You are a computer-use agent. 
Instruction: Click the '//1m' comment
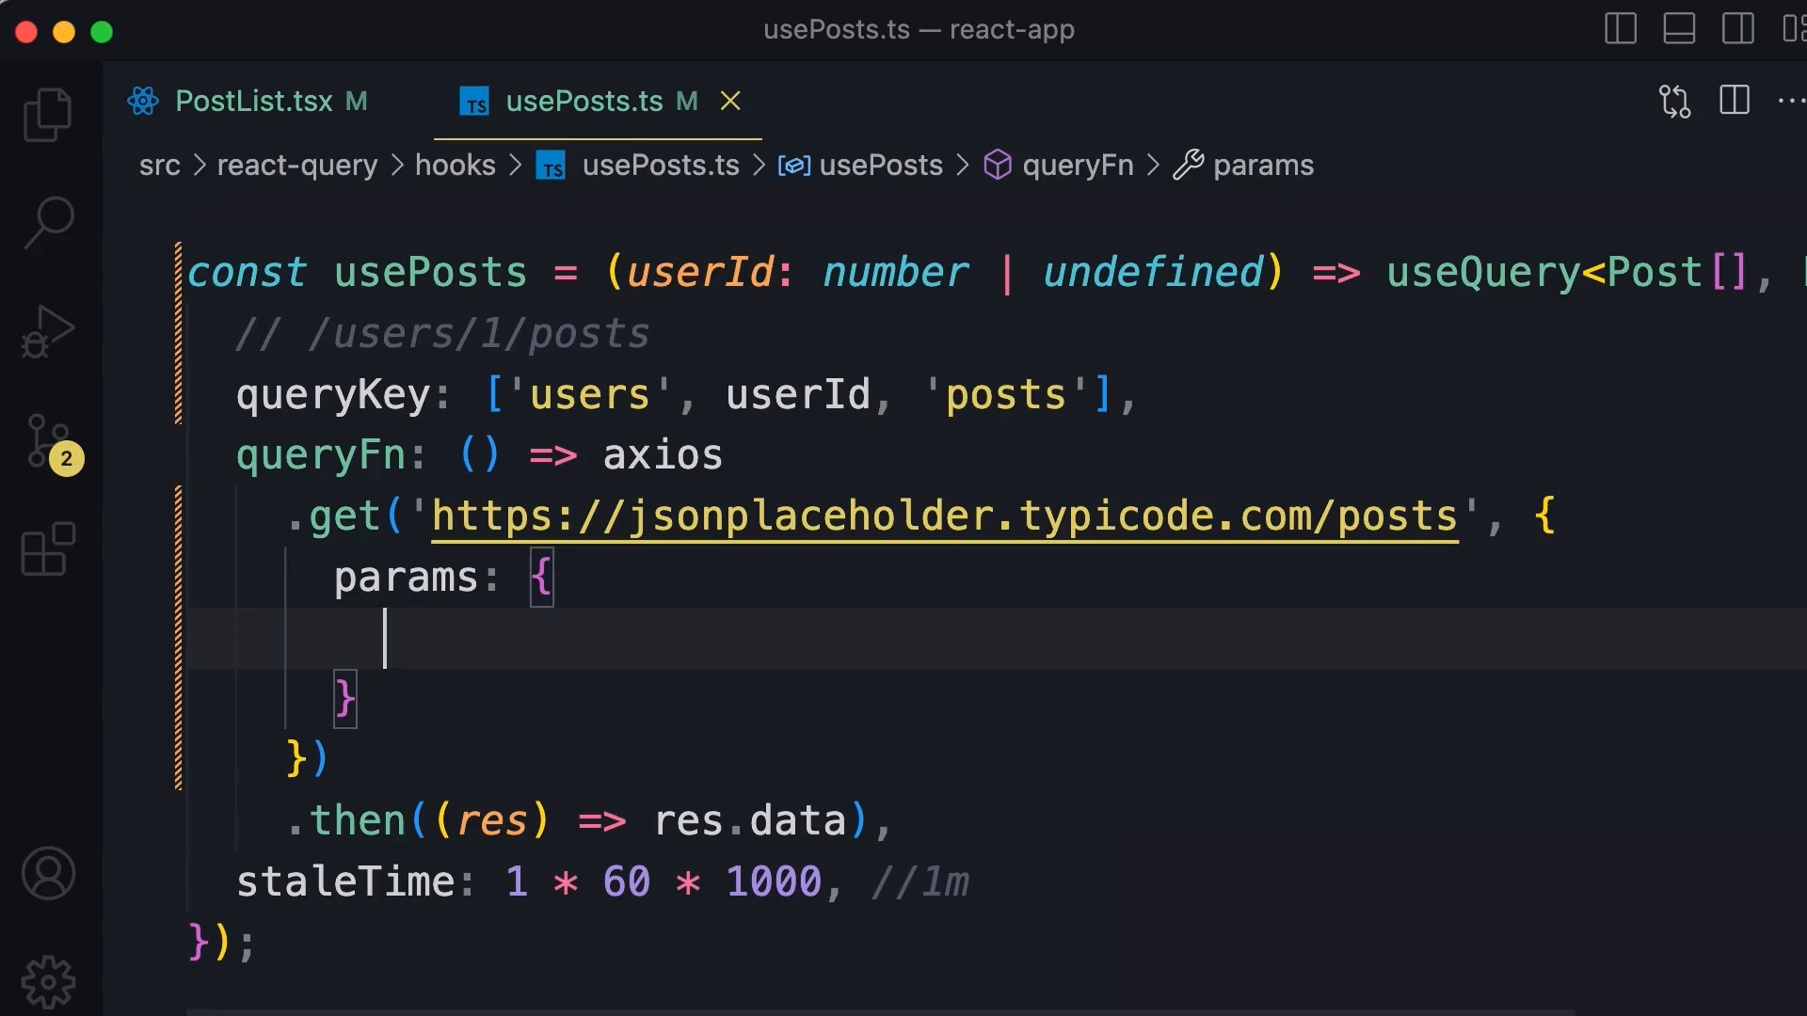920,881
